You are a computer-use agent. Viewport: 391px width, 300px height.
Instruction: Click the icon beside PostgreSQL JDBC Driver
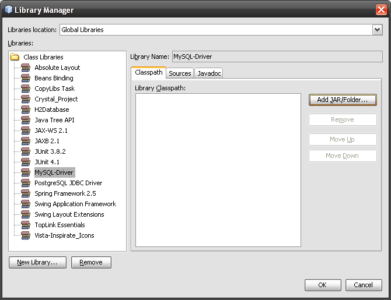click(26, 183)
